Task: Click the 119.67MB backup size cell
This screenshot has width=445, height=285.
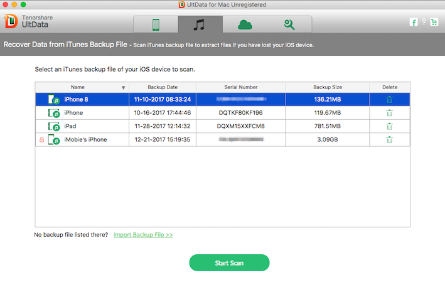Action: pos(328,113)
